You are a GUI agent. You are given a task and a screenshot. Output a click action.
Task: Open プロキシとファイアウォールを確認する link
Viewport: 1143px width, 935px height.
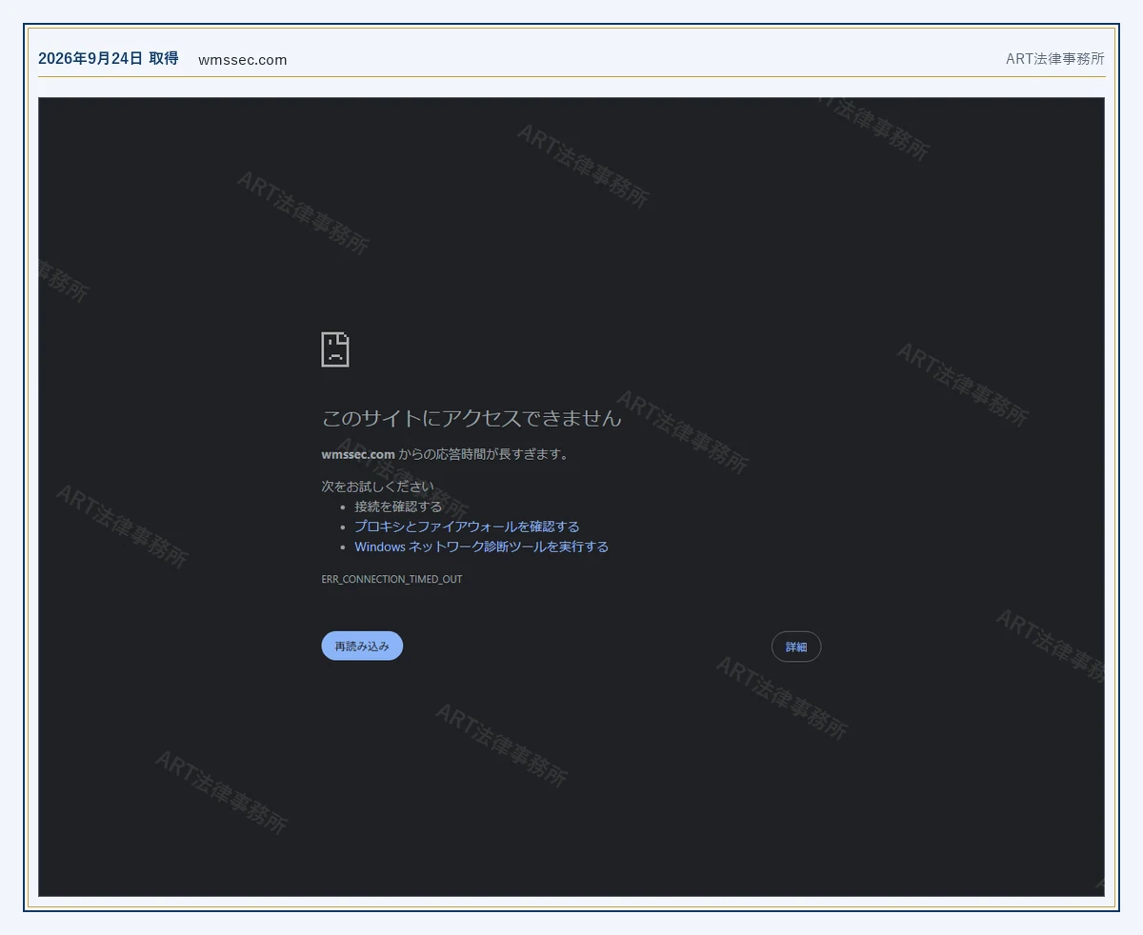point(467,527)
